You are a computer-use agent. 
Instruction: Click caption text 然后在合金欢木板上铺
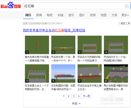pos(90,86)
